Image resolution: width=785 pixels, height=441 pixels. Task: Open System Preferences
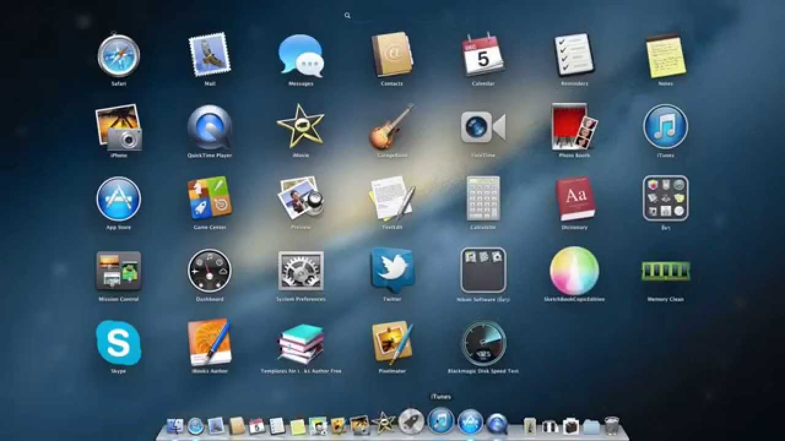[x=301, y=270]
